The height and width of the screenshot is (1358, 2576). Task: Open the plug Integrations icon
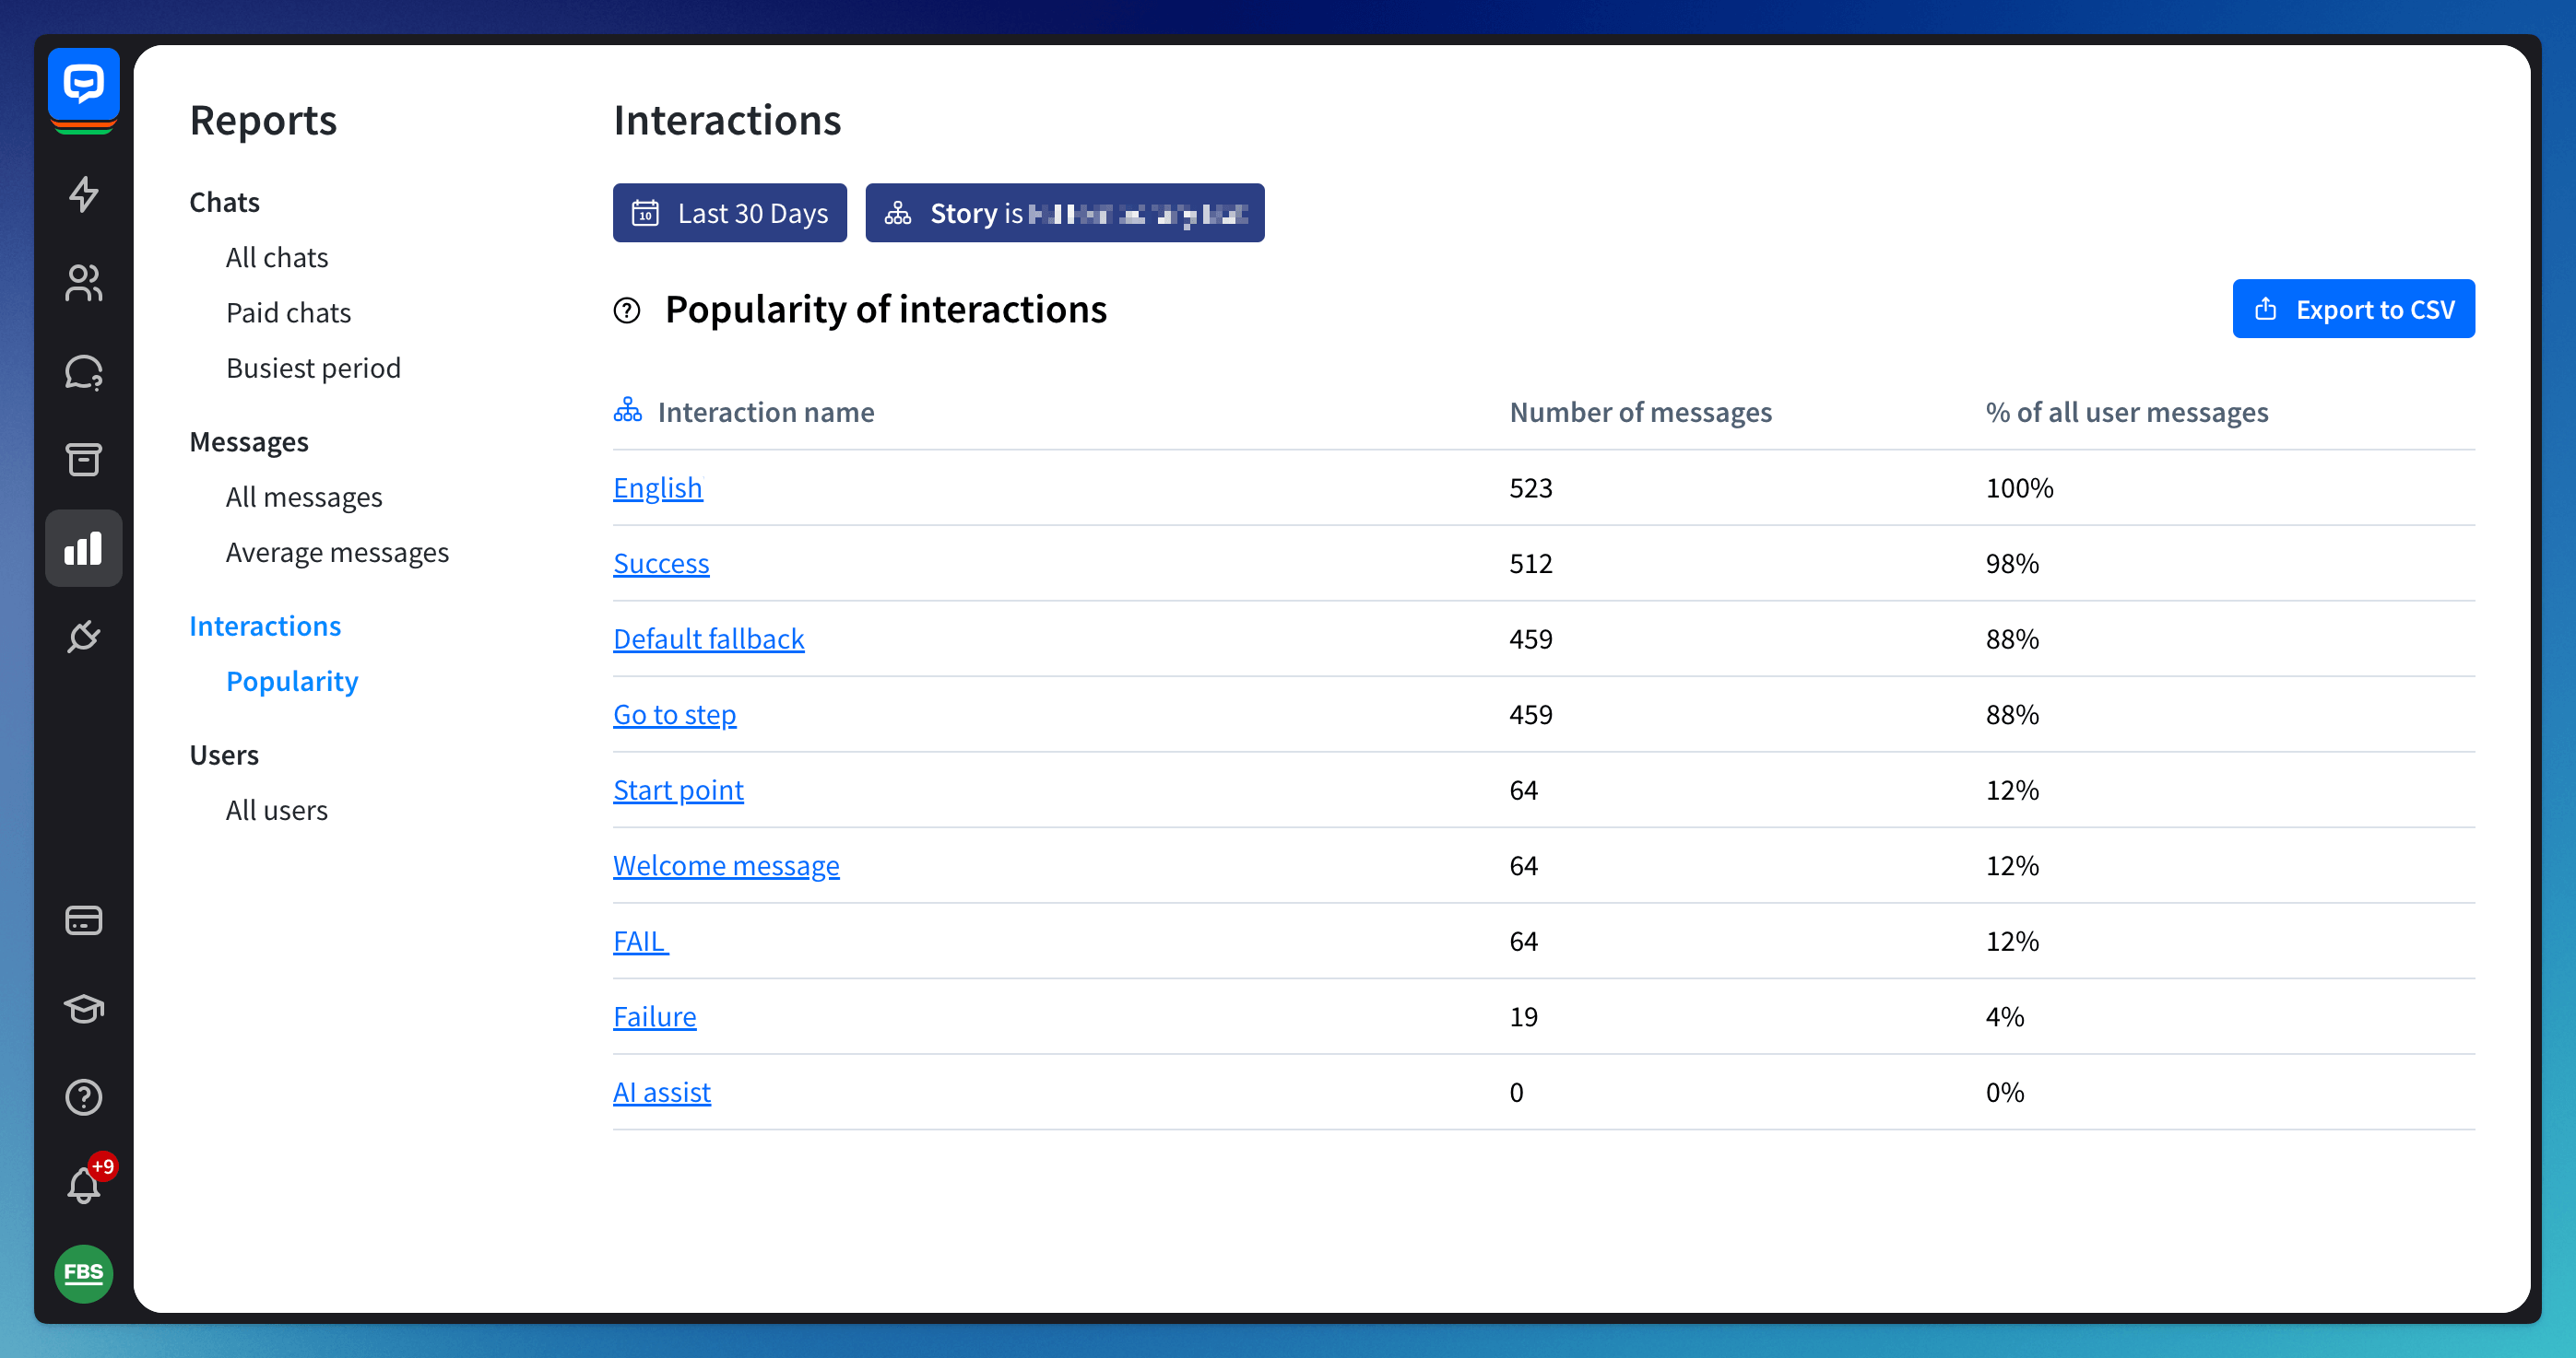tap(83, 637)
